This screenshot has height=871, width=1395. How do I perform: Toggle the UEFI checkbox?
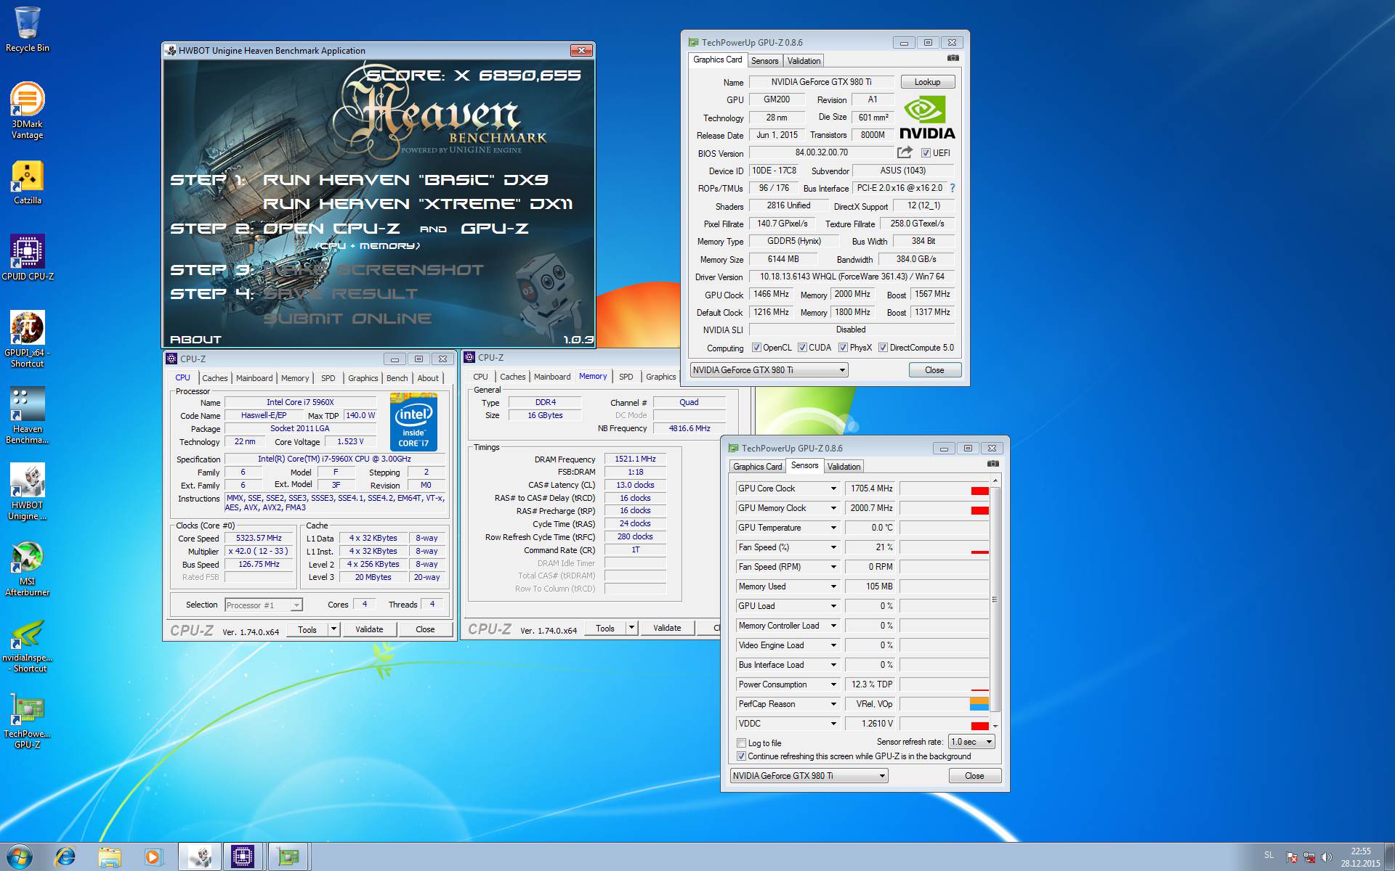(926, 153)
